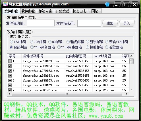Viewport: 141px width, 121px height.
Task: Toggle checkbox for row 4
Action: 10,76
